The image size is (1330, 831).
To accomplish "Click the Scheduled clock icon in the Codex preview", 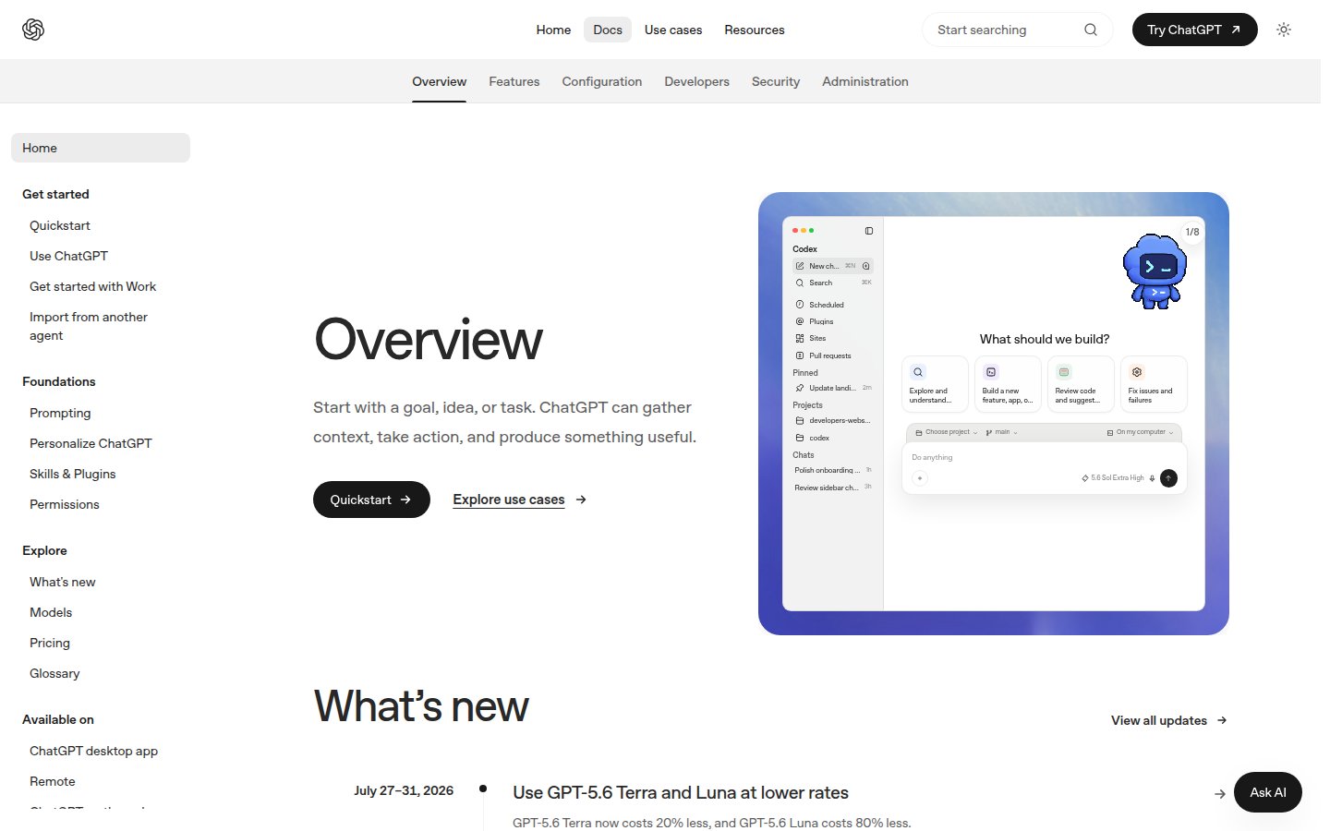I will coord(800,305).
